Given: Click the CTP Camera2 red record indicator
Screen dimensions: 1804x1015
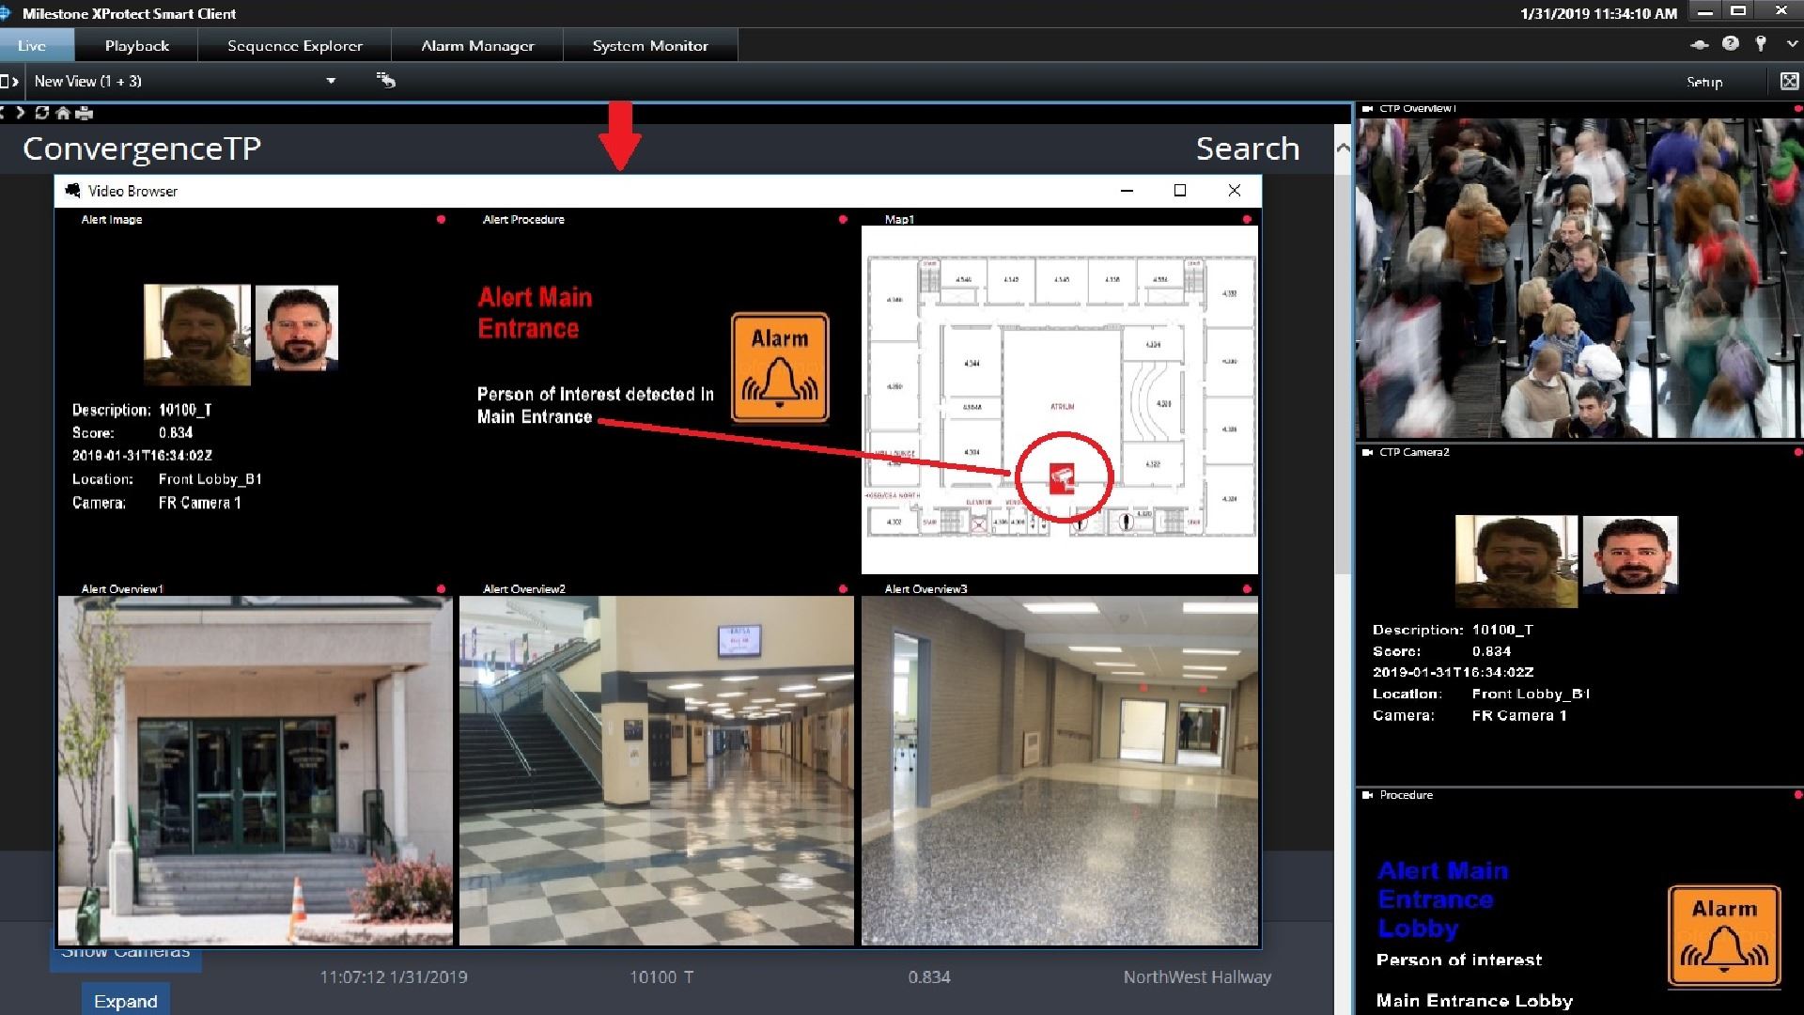Looking at the screenshot, I should point(1798,453).
